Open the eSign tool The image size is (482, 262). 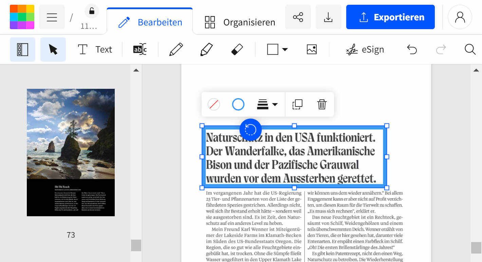point(365,49)
